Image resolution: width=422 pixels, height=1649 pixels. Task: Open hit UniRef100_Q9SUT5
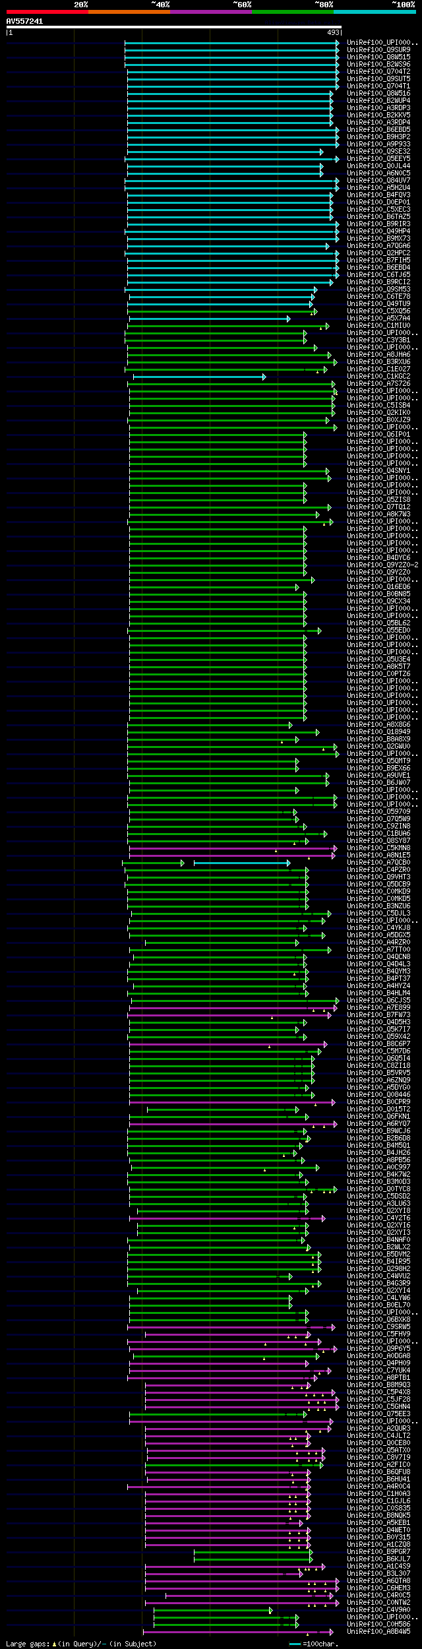[x=378, y=78]
